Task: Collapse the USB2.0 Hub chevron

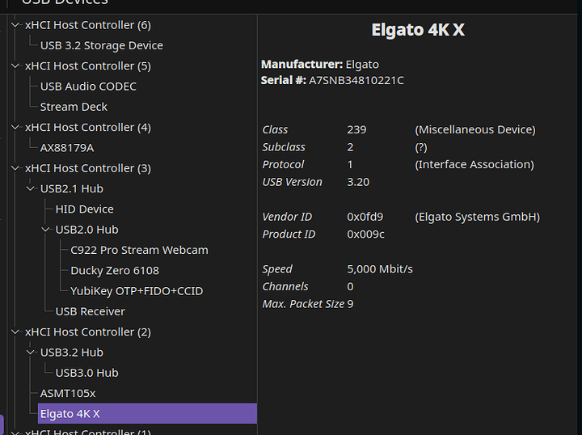Action: tap(46, 230)
